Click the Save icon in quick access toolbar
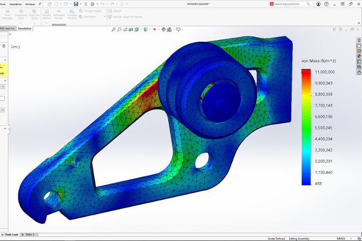The width and height of the screenshot is (362, 241). [76, 4]
